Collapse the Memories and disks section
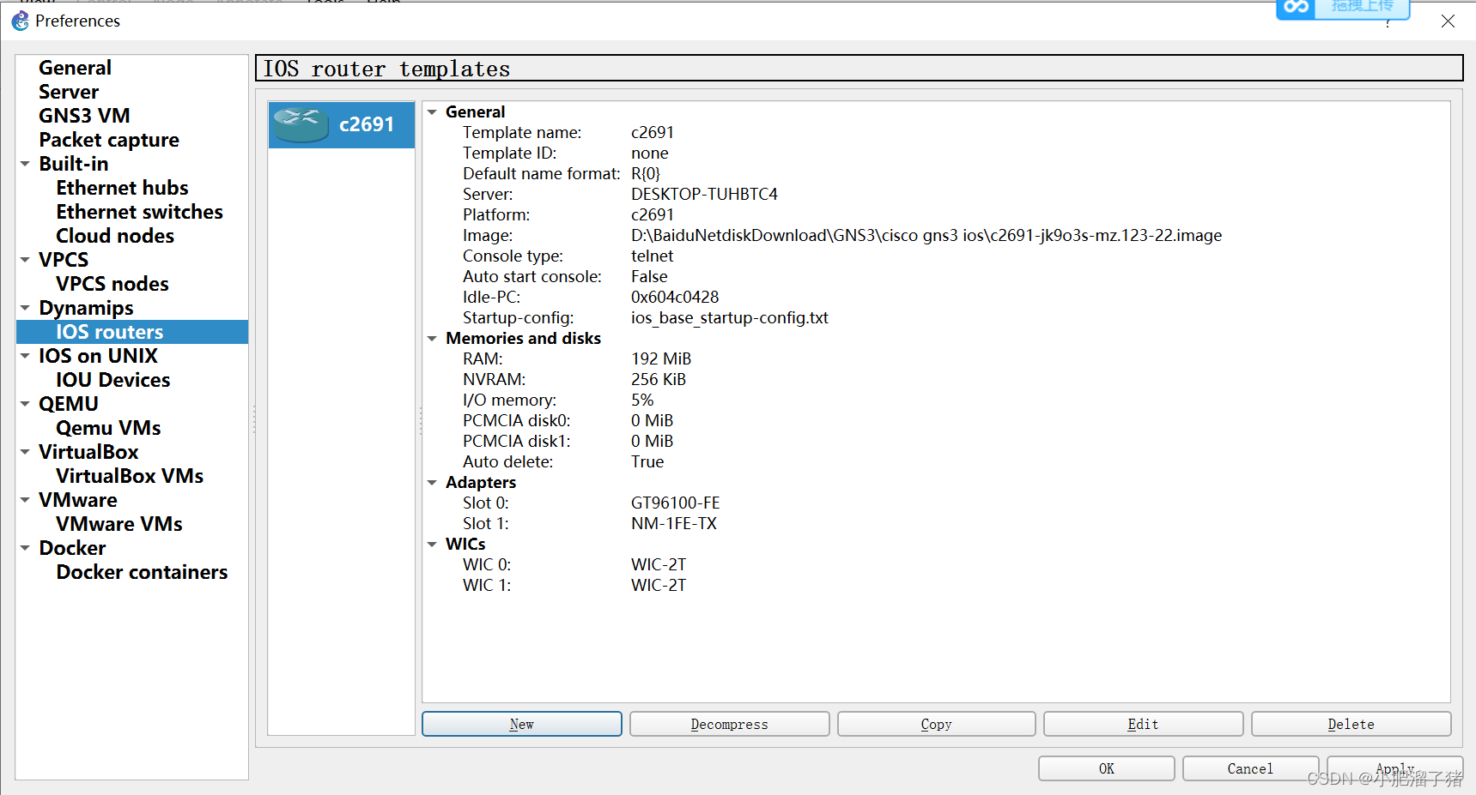Viewport: 1476px width, 795px height. pyautogui.click(x=433, y=339)
